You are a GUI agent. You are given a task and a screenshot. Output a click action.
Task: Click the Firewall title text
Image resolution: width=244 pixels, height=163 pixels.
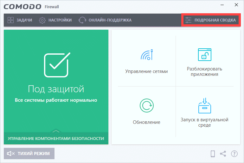(52, 7)
